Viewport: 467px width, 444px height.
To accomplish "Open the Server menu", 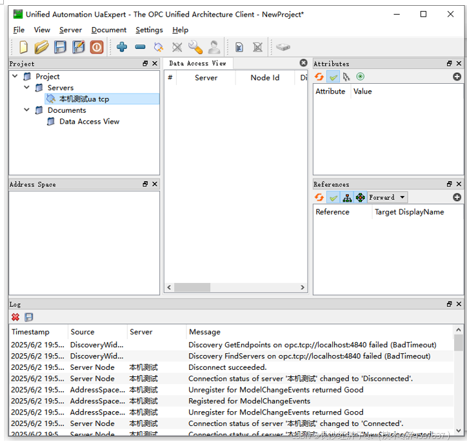I will [x=70, y=30].
